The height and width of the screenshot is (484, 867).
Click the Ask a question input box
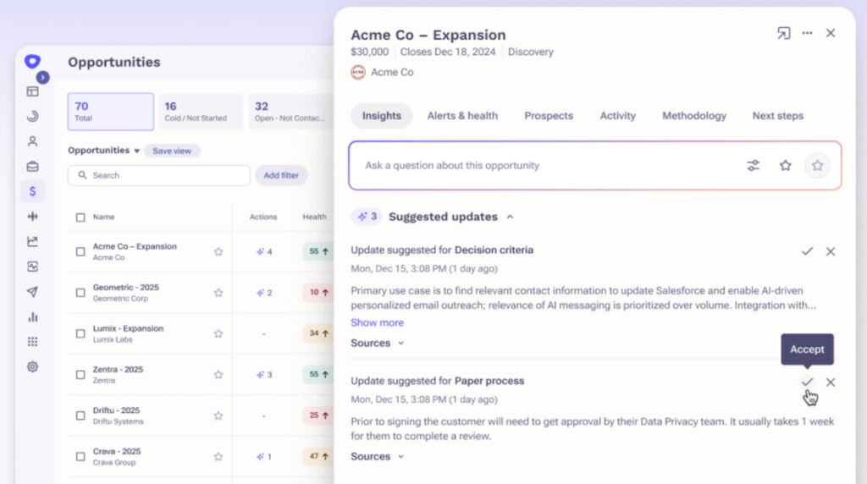(x=595, y=165)
